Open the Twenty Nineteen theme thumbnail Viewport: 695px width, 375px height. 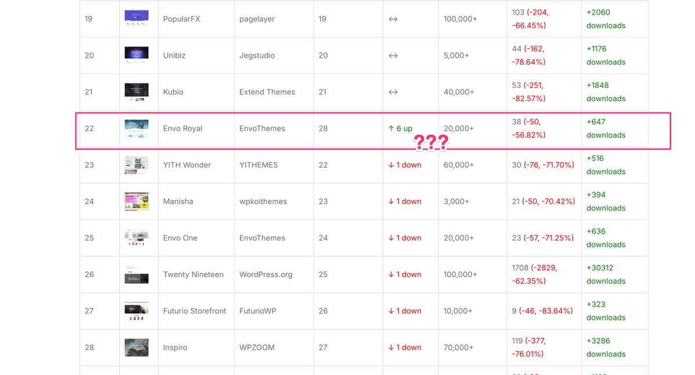[x=137, y=274]
